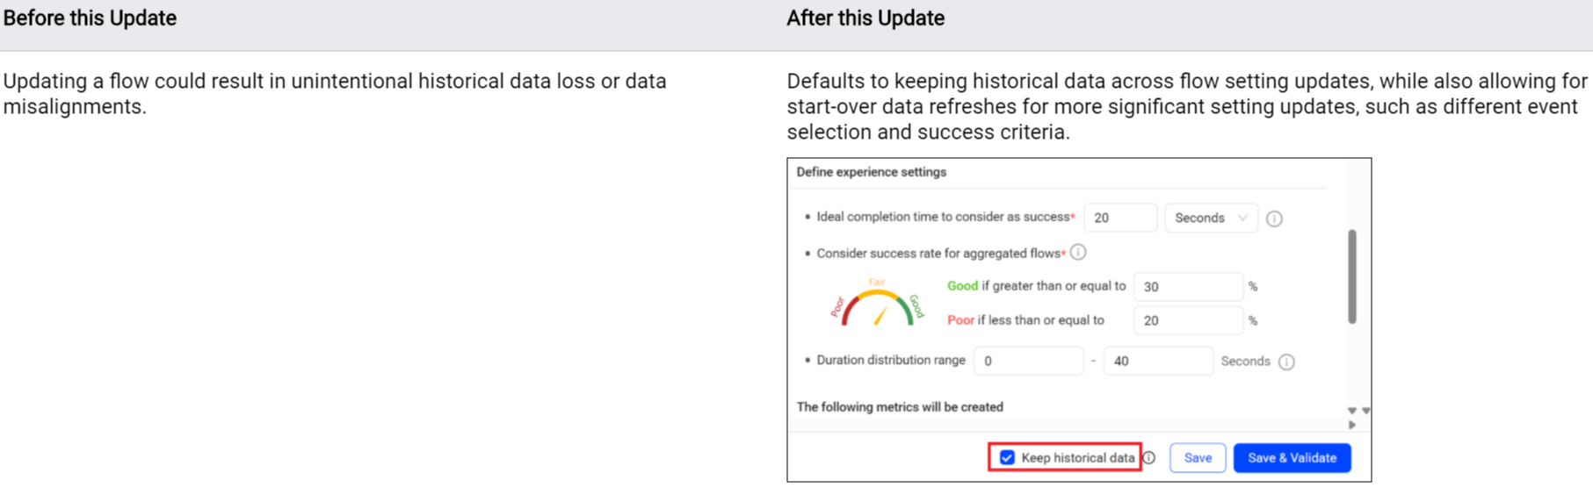Click the ideal completion time input field
1593x502 pixels.
(1119, 218)
